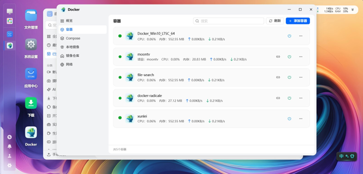Click the green status dot of moontv
The image size is (363, 174).
(120, 56)
